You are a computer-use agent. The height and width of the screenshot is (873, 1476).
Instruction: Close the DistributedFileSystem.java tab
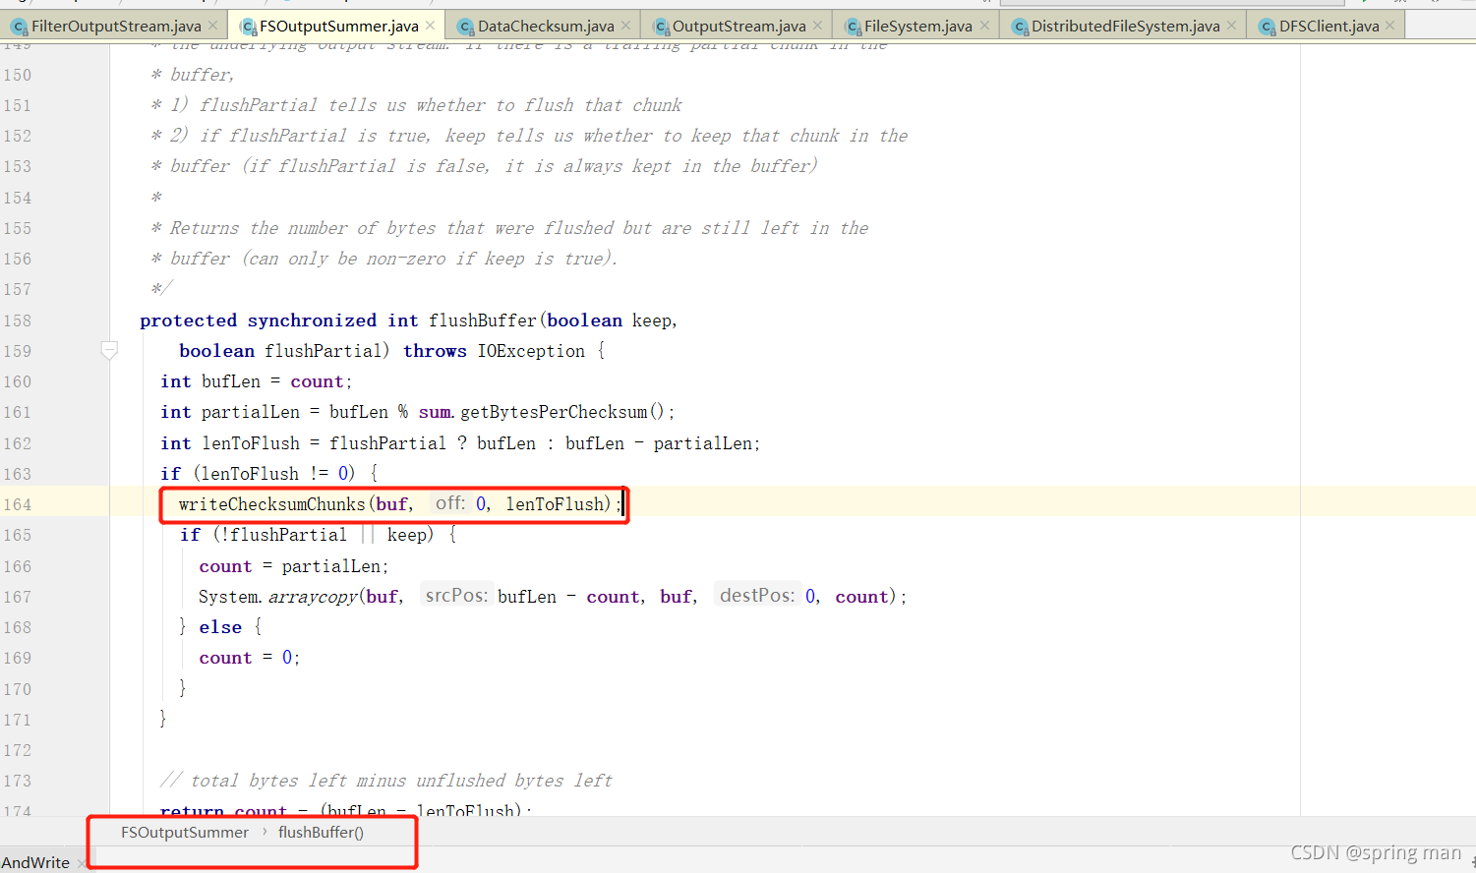[1231, 26]
